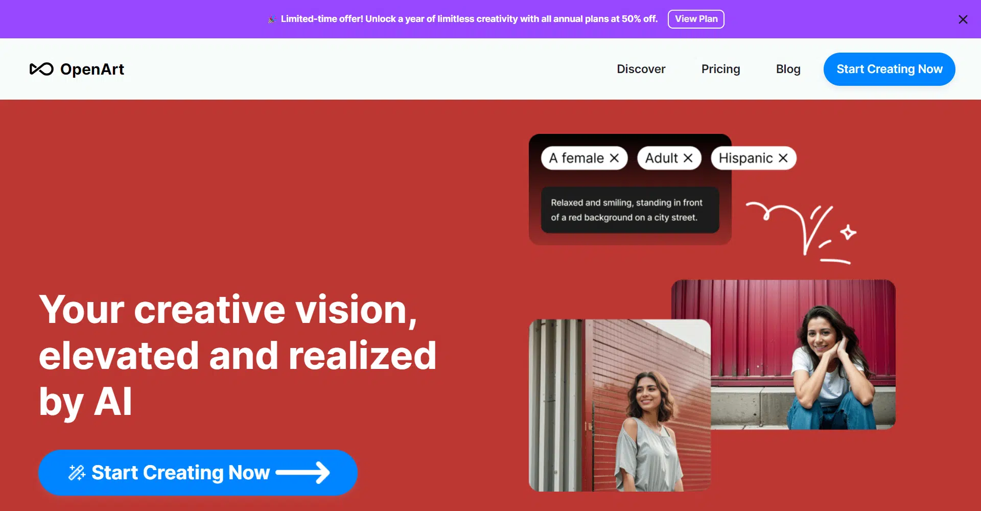The width and height of the screenshot is (981, 511).
Task: Remove the 'Hispanic' tag
Action: click(783, 158)
